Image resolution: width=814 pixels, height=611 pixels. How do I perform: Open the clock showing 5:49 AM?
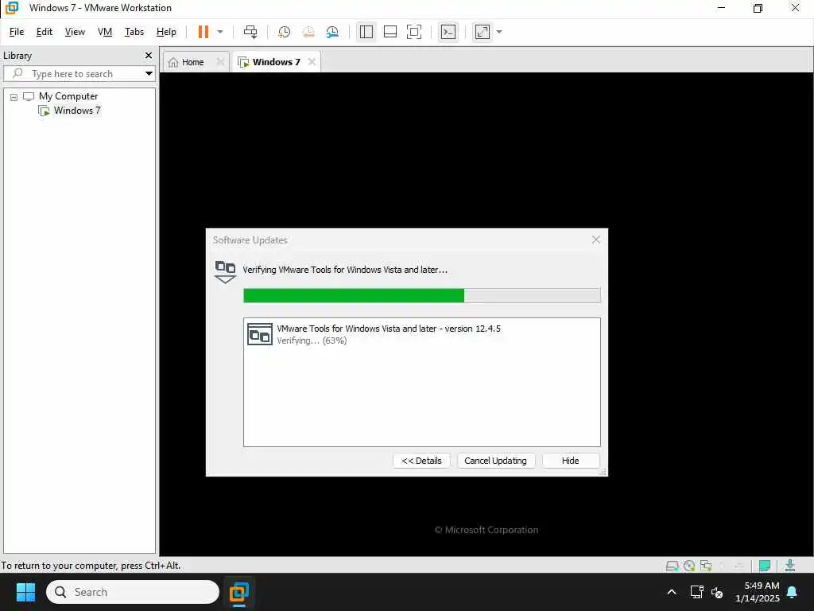[758, 592]
